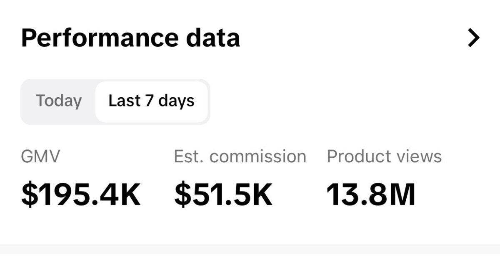Switch to the Today tab
Image resolution: width=500 pixels, height=260 pixels.
58,101
